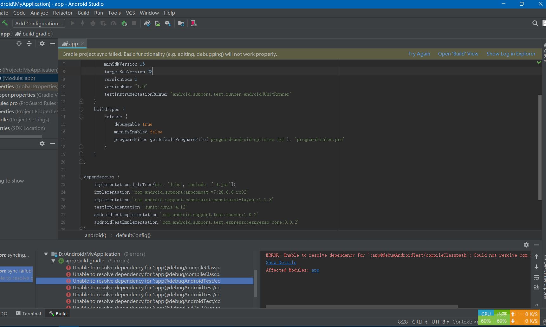The image size is (546, 327).
Task: Open the Build menu
Action: tap(84, 13)
